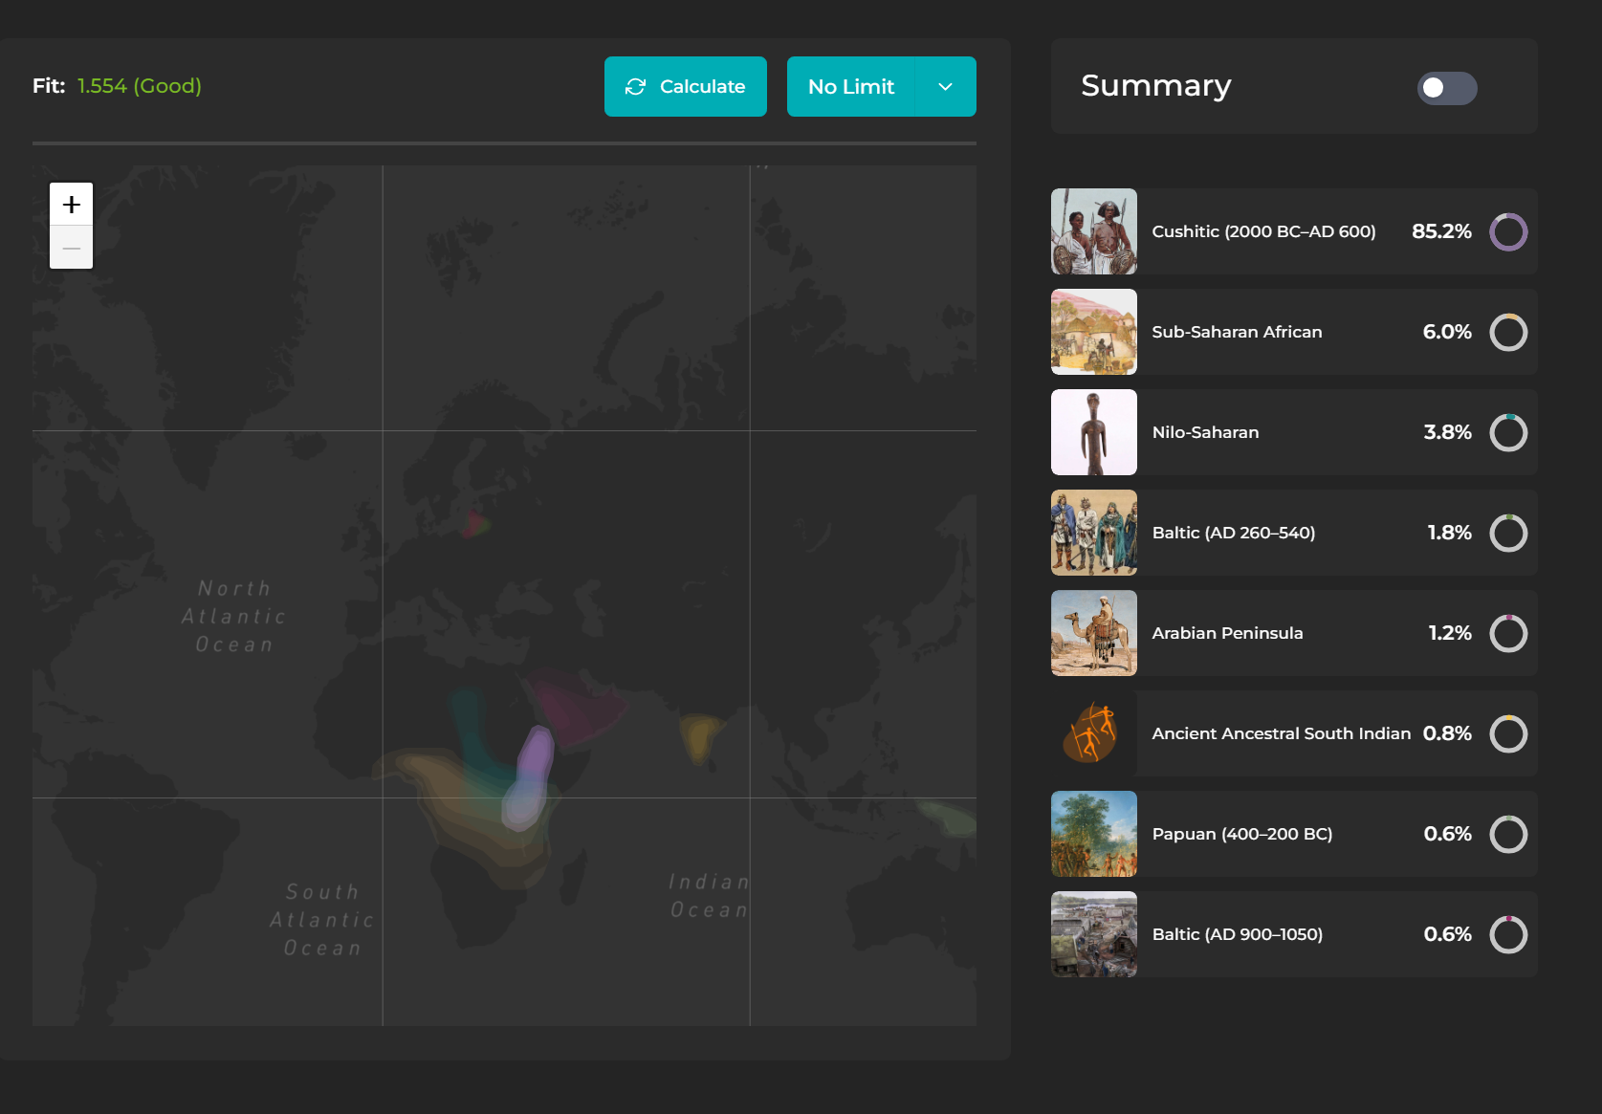Select the Sub-Saharan African label
1602x1114 pixels.
(1236, 332)
